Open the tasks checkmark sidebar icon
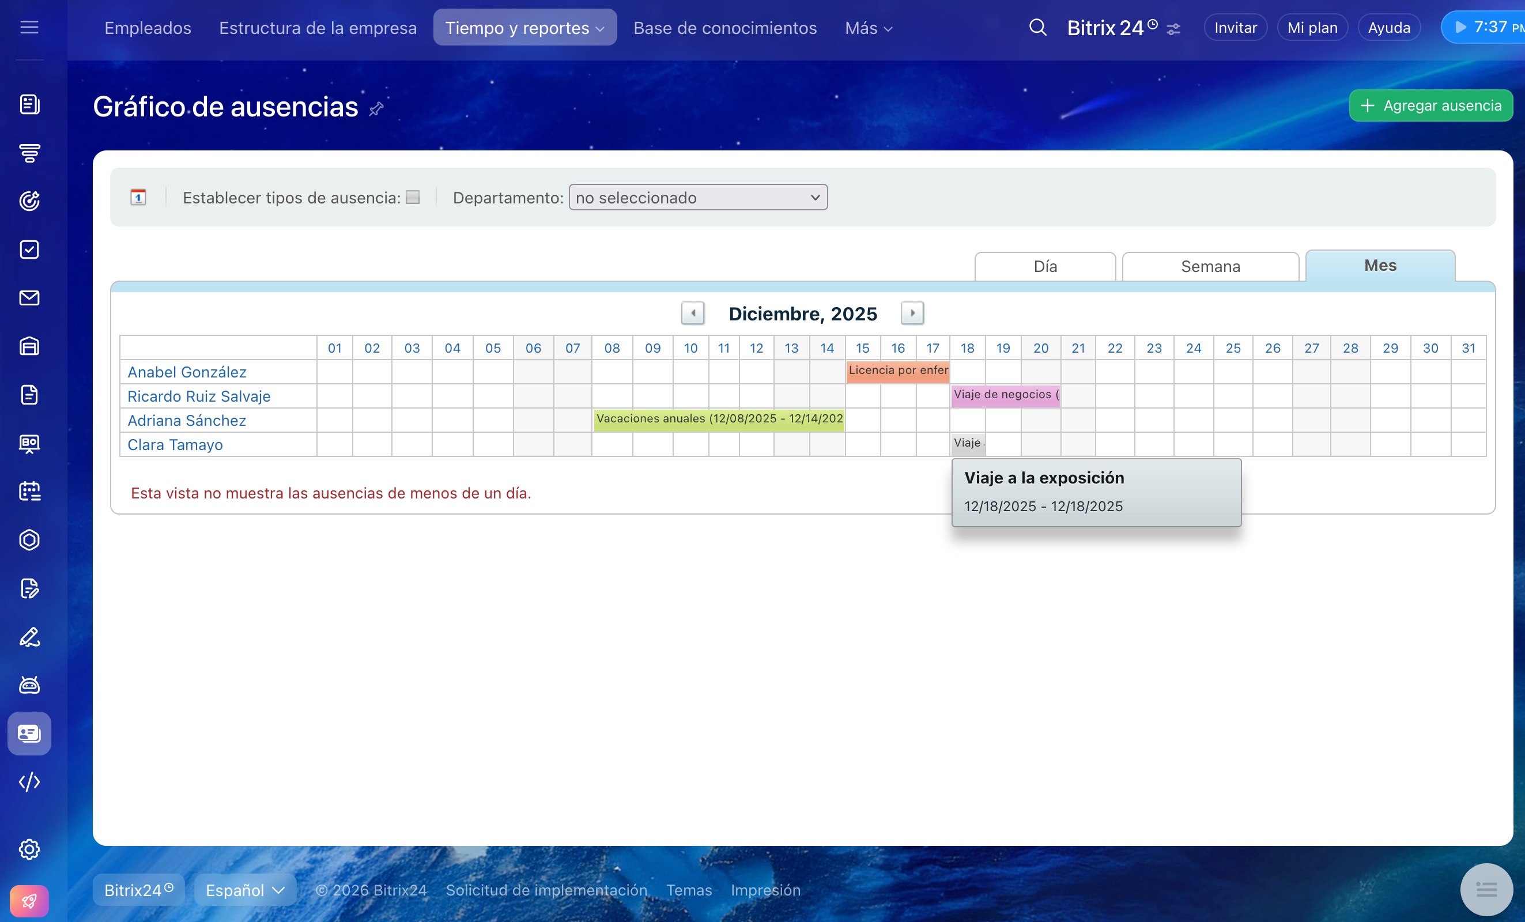Image resolution: width=1525 pixels, height=922 pixels. point(29,250)
